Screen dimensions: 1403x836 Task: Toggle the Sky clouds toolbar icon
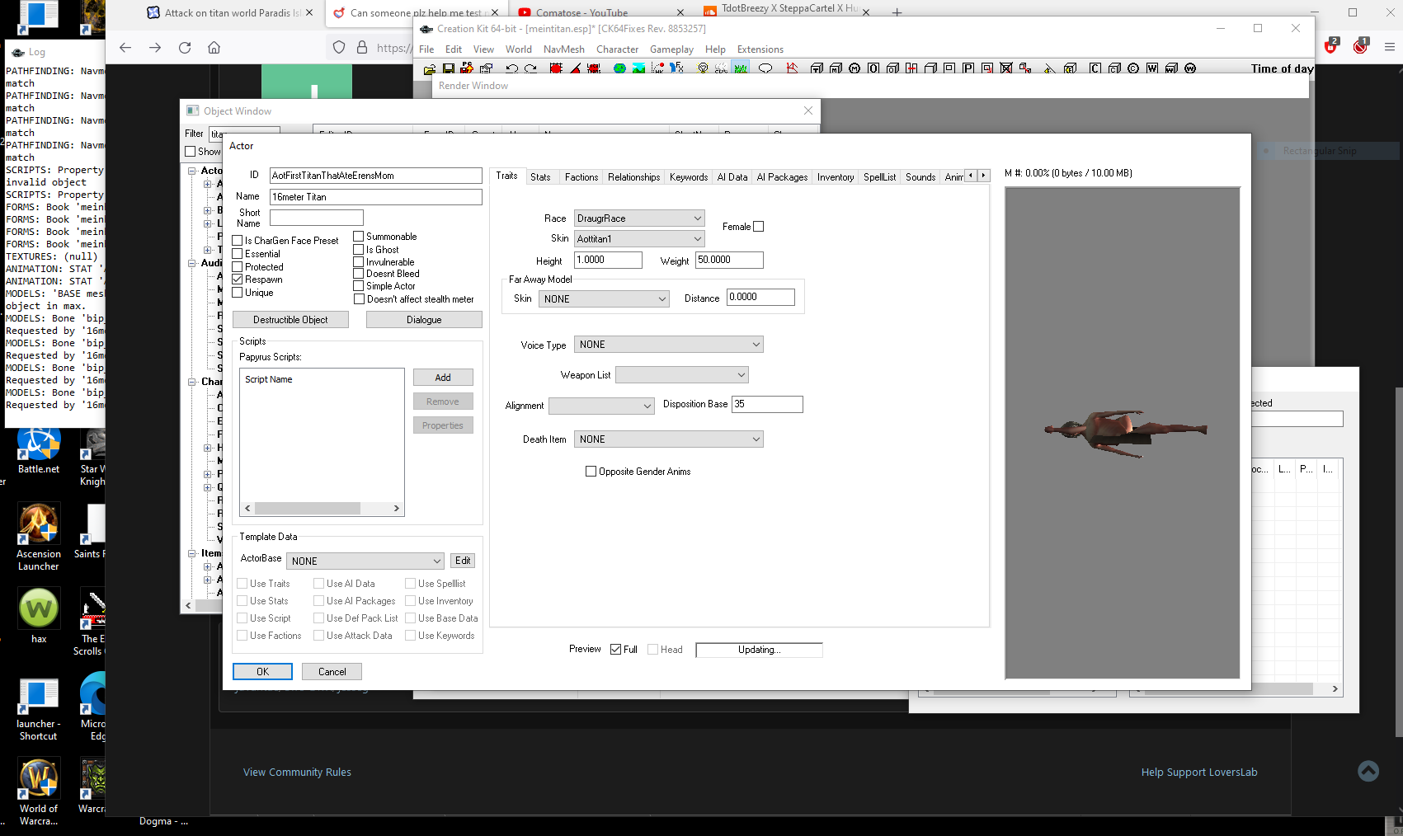[x=722, y=68]
